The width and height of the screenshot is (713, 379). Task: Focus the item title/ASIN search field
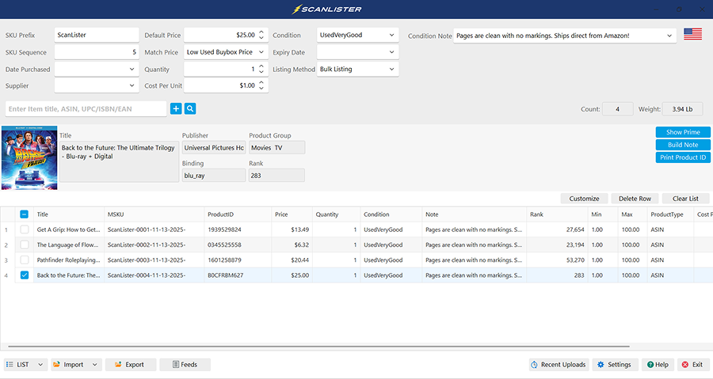(x=86, y=109)
